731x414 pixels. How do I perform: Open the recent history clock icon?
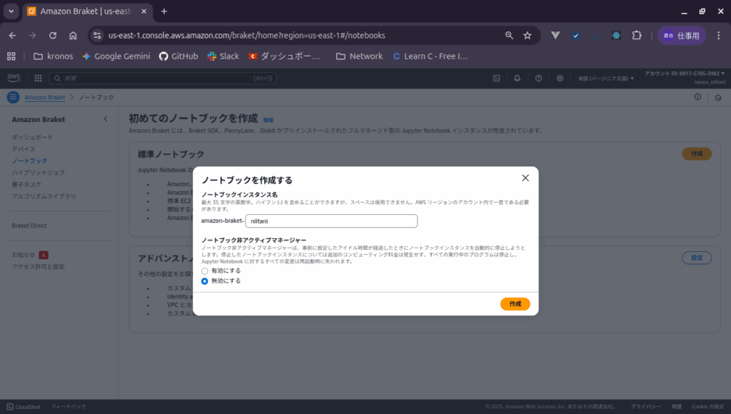point(718,98)
